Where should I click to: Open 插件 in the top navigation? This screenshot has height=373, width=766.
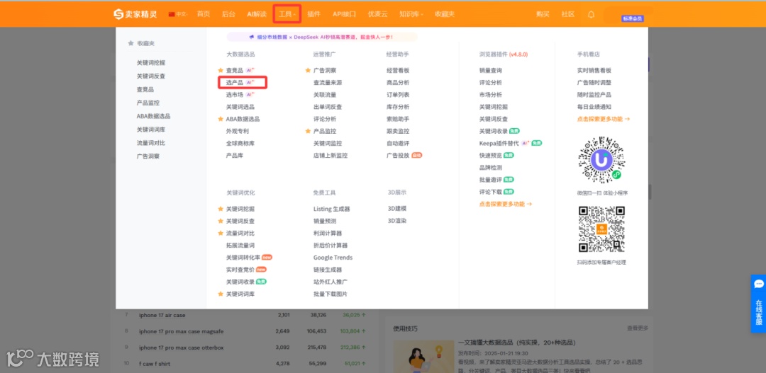click(x=314, y=14)
